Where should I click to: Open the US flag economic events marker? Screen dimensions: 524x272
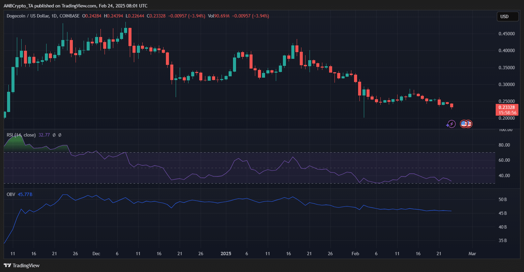[x=463, y=124]
